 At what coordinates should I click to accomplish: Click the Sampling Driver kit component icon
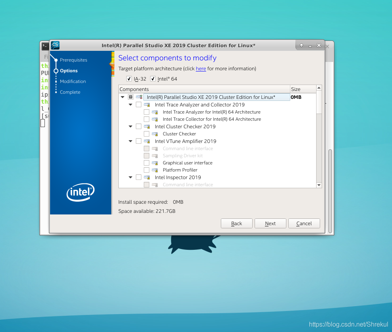(155, 156)
